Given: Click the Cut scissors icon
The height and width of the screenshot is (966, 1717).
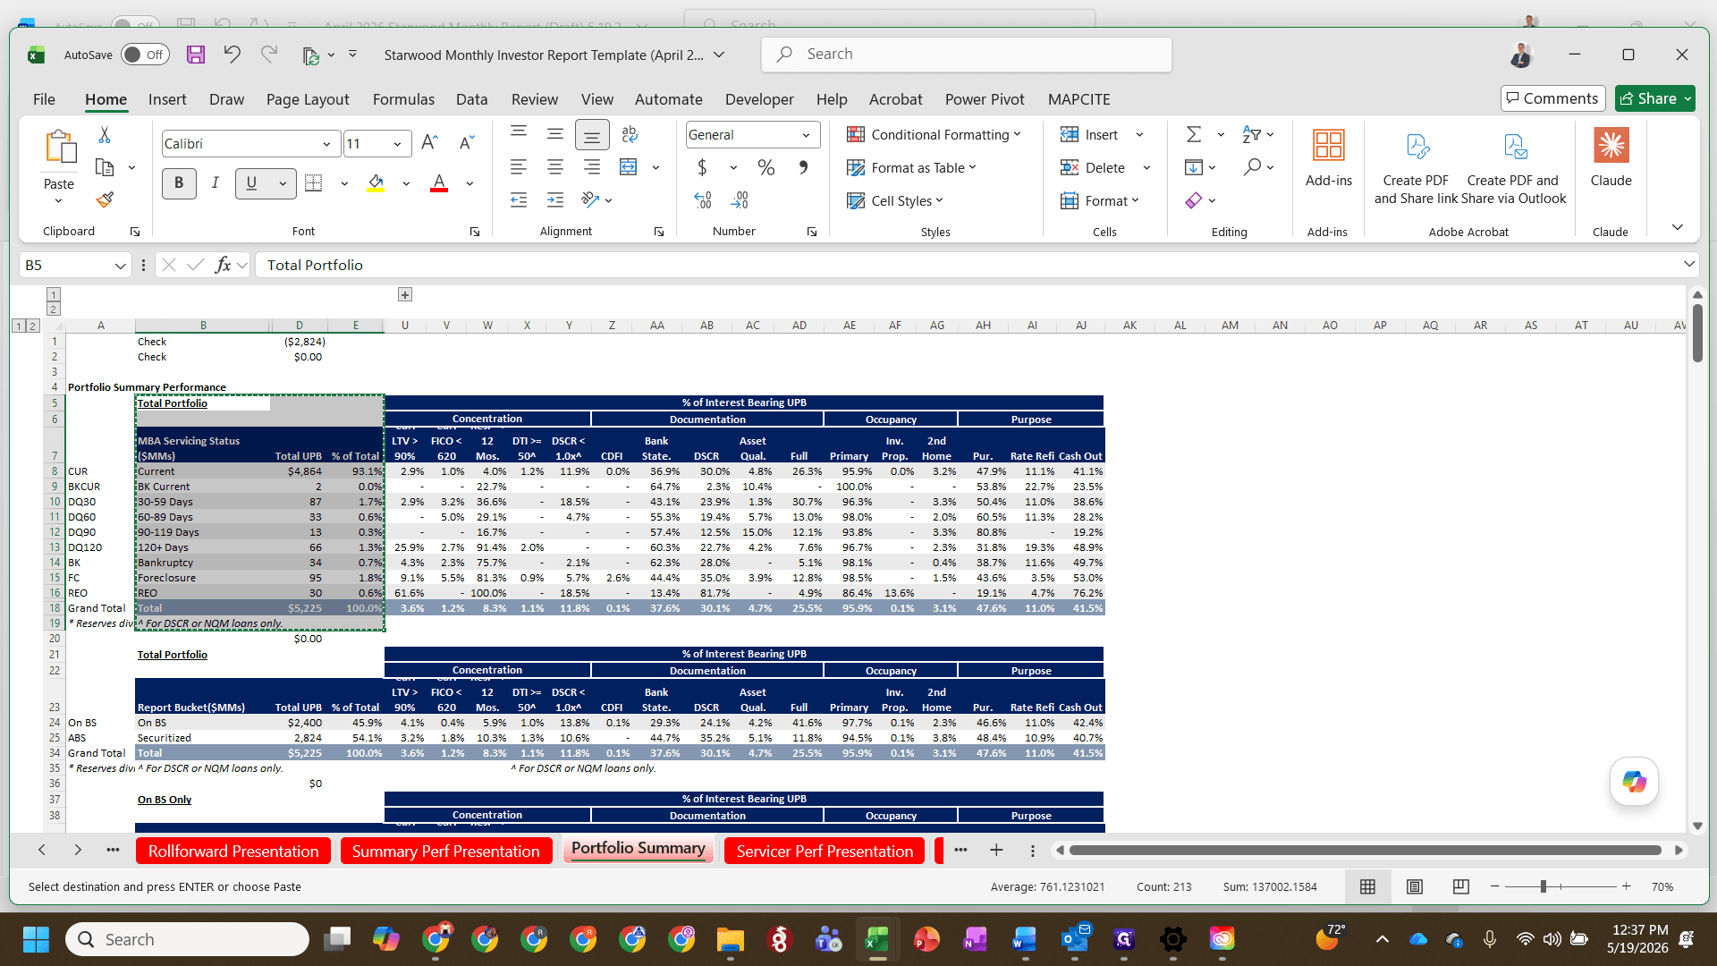Looking at the screenshot, I should click(105, 135).
